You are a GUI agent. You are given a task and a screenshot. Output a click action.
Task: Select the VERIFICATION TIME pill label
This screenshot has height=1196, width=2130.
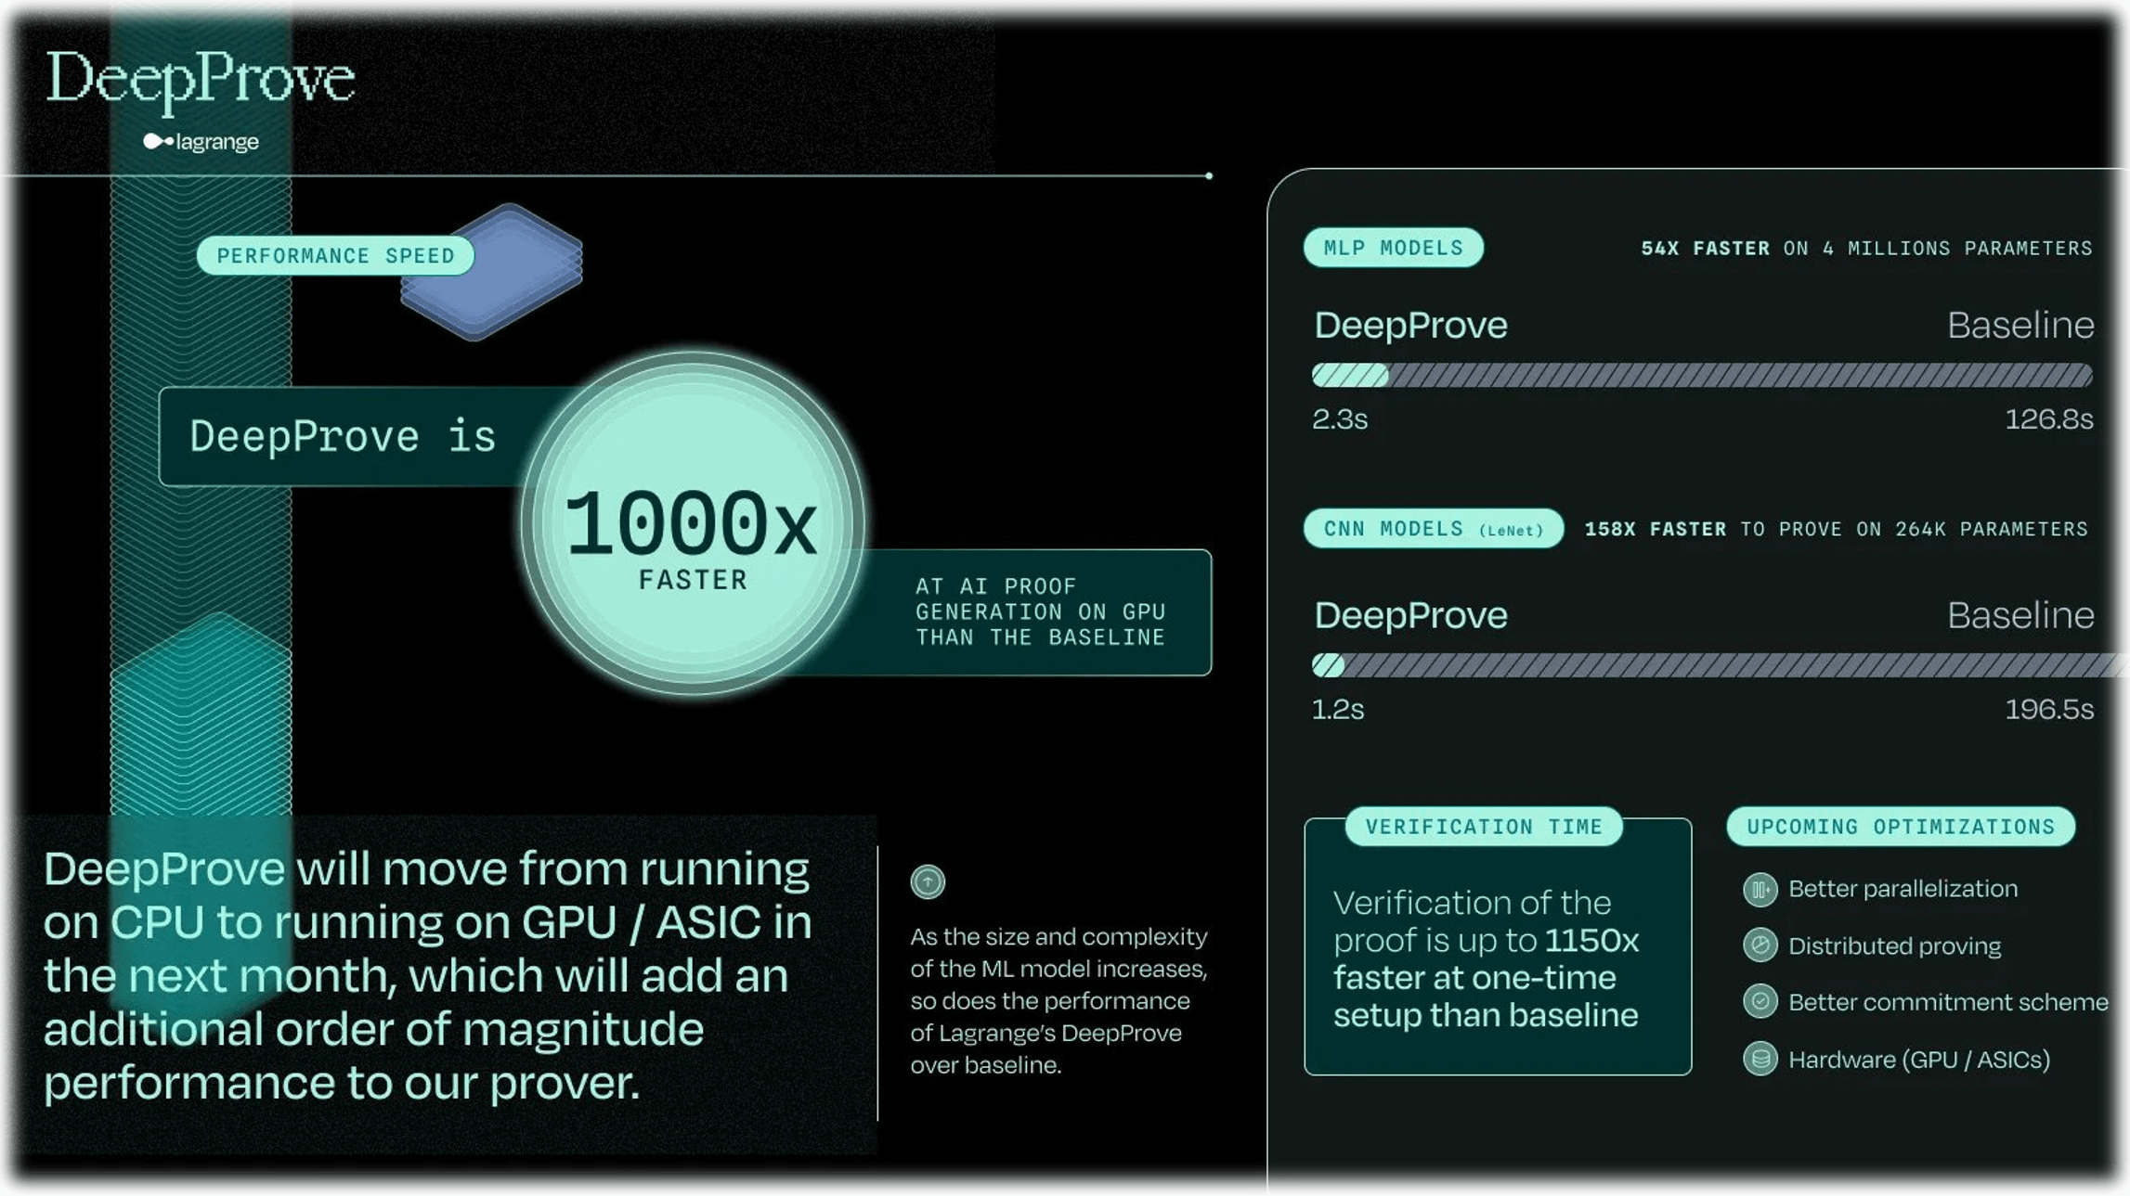(1483, 827)
